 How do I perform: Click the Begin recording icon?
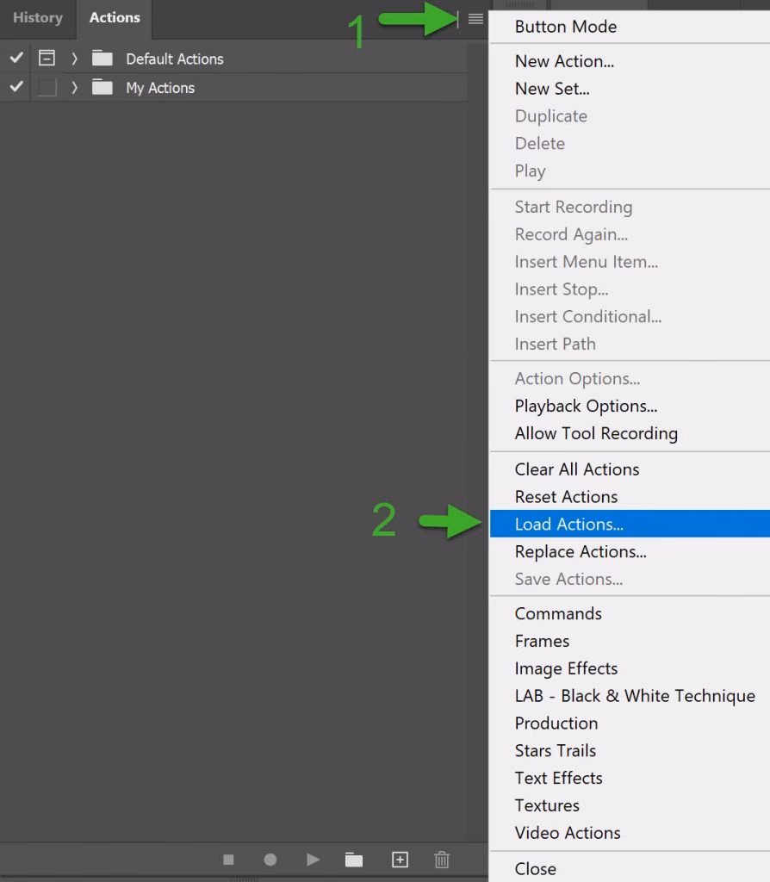click(x=270, y=859)
